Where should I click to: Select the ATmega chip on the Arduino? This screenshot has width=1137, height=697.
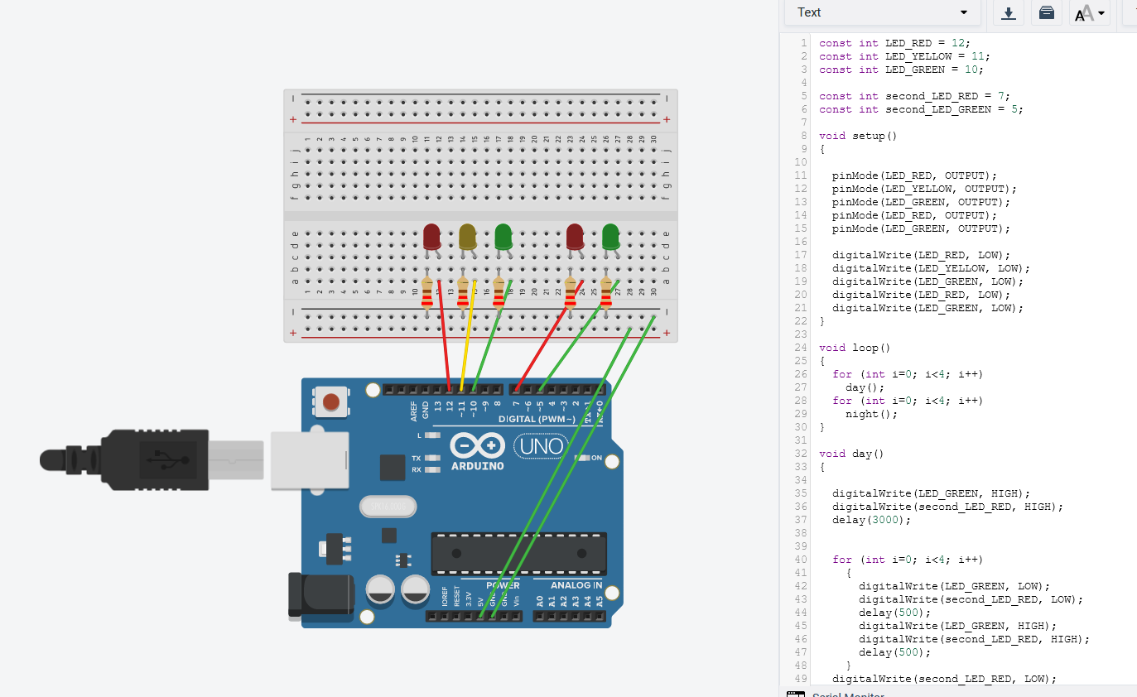pos(518,555)
